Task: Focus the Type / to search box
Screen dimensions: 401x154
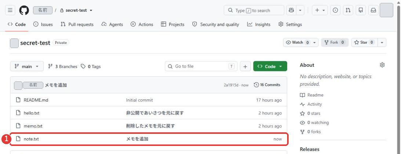Action: pyautogui.click(x=254, y=10)
